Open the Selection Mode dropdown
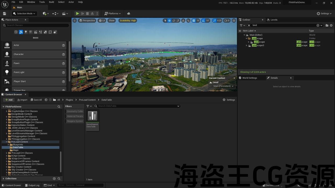 24,14
